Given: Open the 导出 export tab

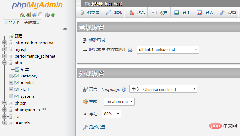Looking at the screenshot, I should coord(182,12).
